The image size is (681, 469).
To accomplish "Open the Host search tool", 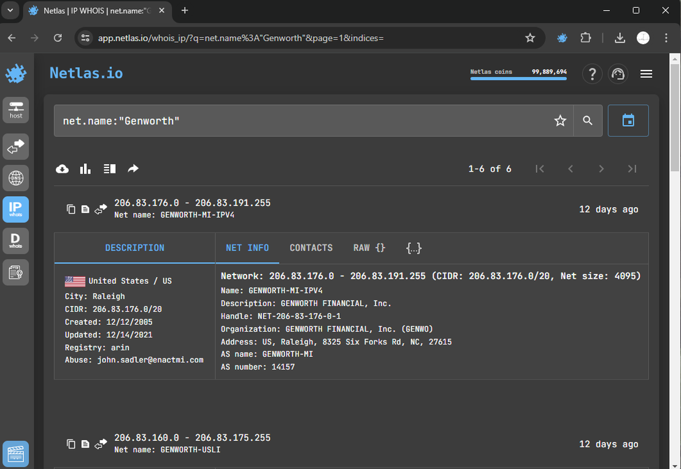I will 16,110.
